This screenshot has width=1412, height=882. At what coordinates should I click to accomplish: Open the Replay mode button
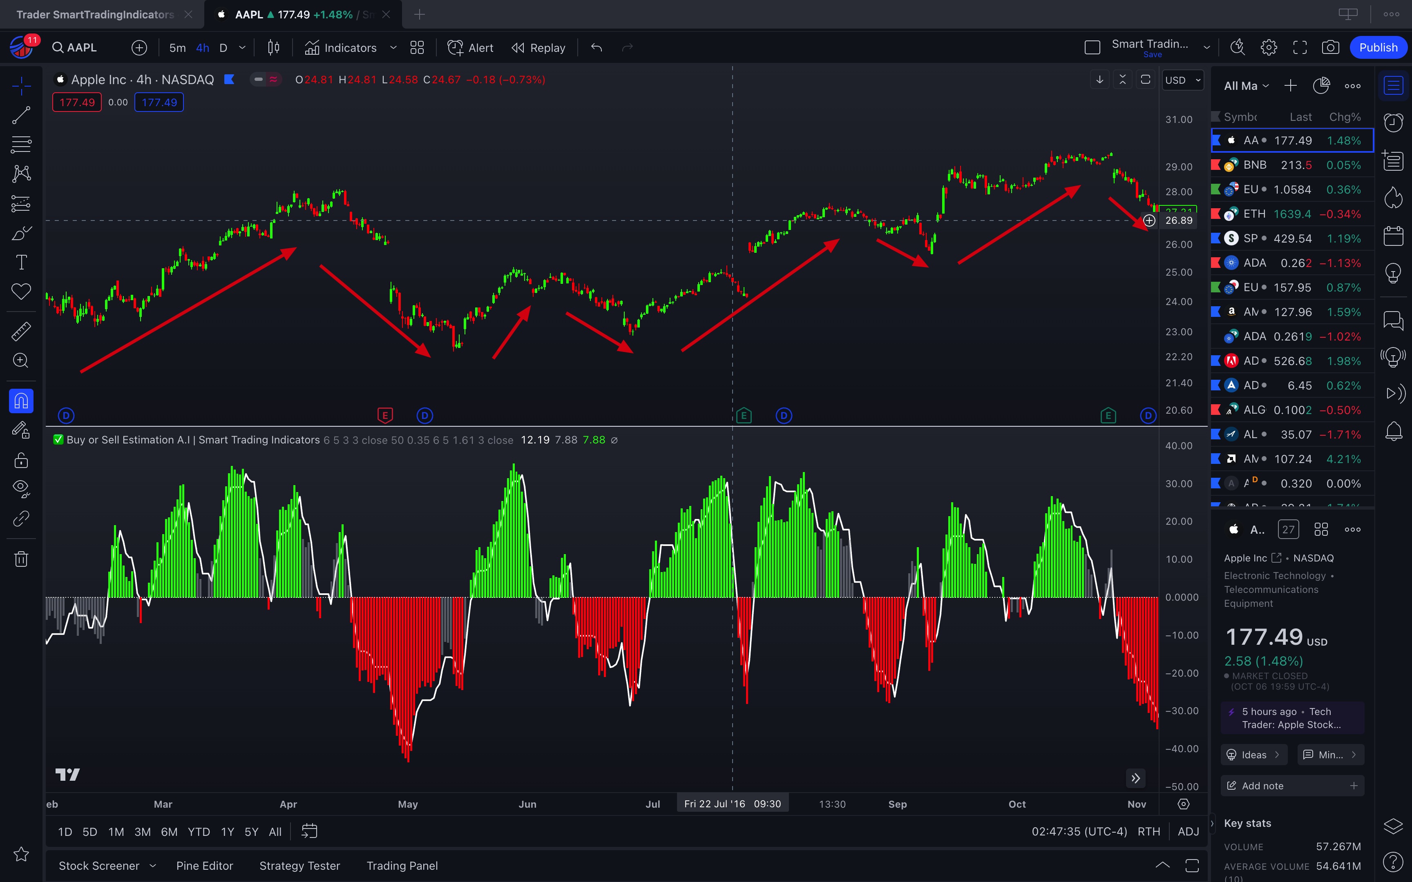tap(538, 48)
